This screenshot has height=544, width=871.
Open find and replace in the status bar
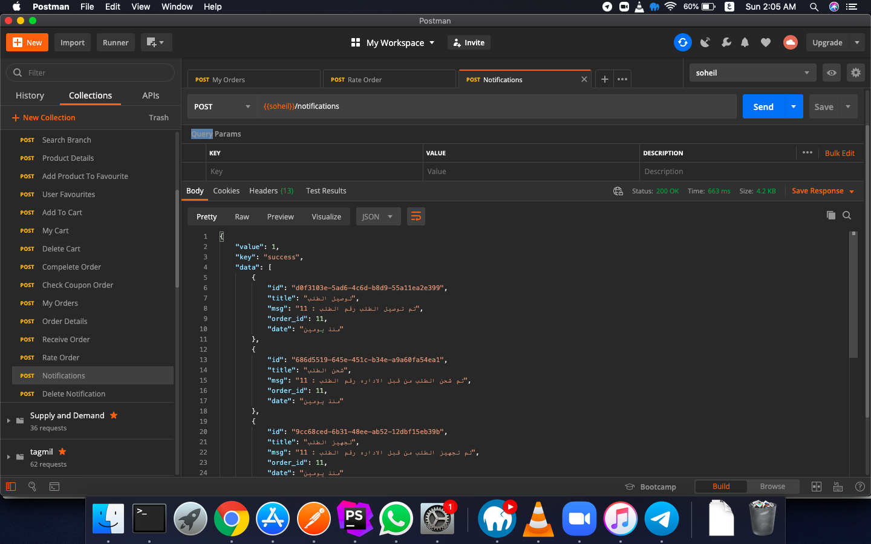point(33,487)
